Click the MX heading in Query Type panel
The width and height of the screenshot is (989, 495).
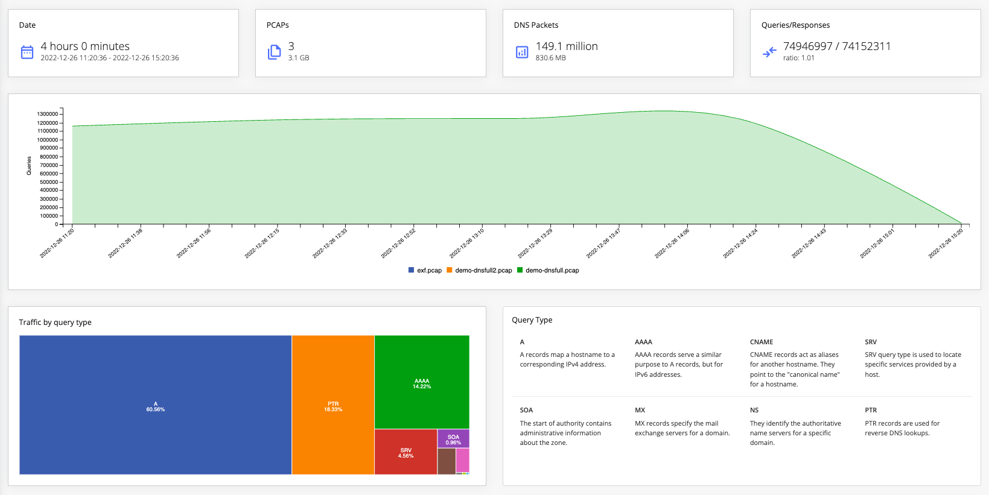pos(640,410)
